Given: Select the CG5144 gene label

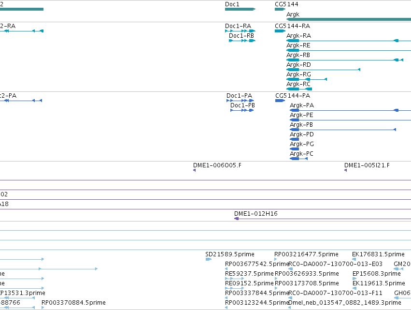Looking at the screenshot, I should click(286, 4).
